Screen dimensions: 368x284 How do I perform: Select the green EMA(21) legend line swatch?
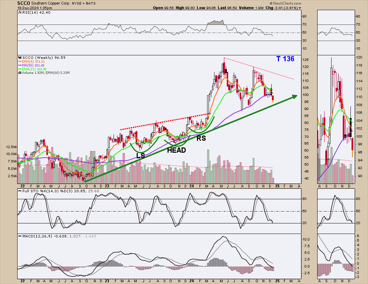(20, 69)
